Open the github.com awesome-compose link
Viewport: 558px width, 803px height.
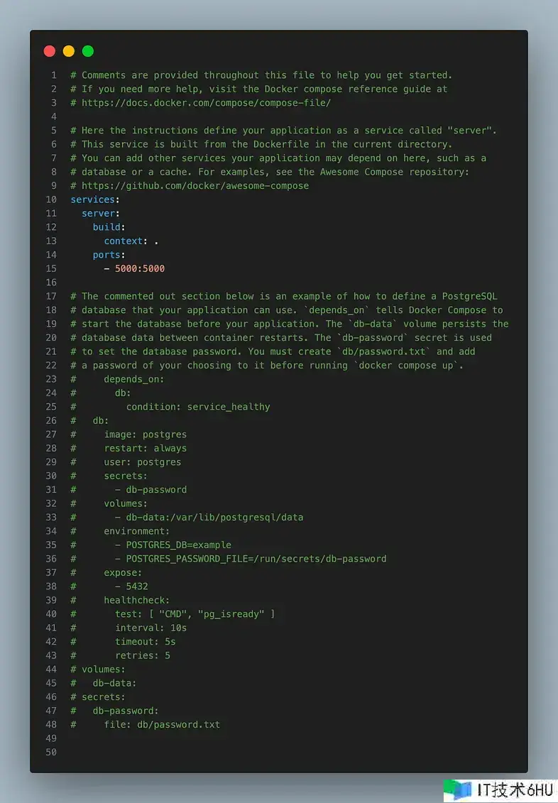click(195, 186)
